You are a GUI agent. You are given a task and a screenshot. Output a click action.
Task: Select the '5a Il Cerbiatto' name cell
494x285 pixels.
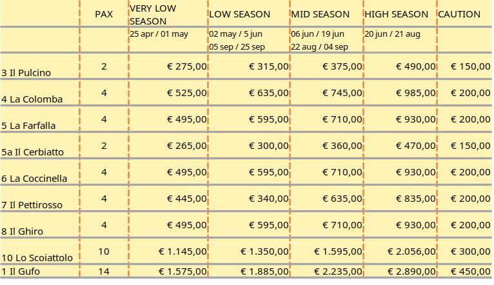tap(33, 152)
